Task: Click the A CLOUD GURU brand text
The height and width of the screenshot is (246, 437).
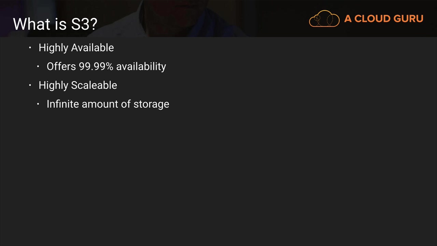Action: (383, 19)
